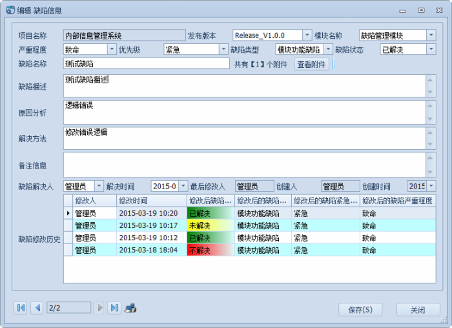The height and width of the screenshot is (328, 452).
Task: Jump to the last record
Action: [114, 308]
